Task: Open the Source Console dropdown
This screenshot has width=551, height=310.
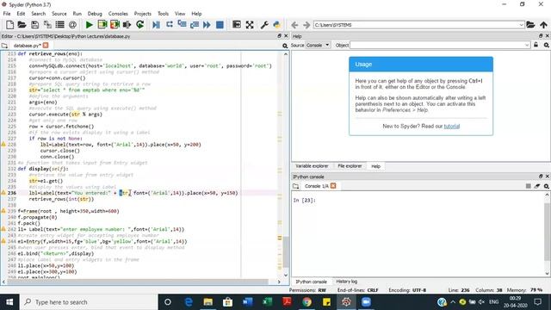Action: (x=318, y=45)
